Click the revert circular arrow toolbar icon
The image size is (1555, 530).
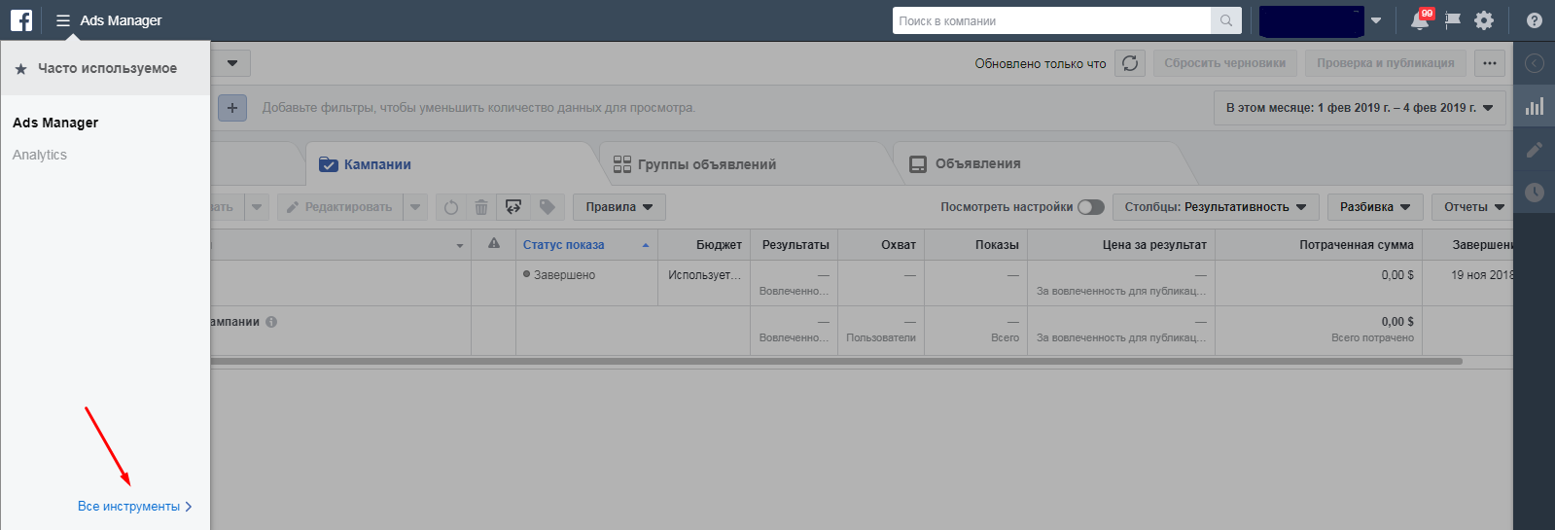(x=451, y=207)
